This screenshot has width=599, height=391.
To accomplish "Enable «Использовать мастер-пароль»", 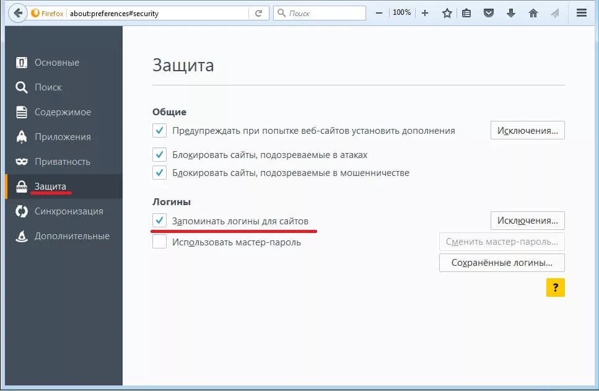I will tap(159, 242).
